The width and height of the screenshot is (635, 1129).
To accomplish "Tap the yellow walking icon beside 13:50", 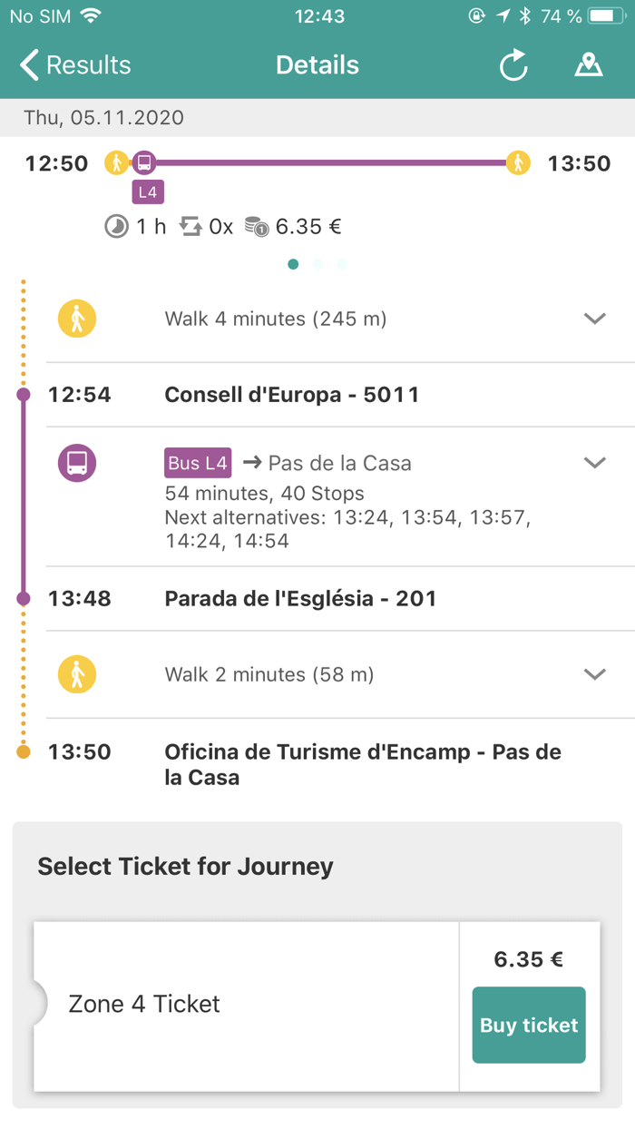I will coord(518,163).
